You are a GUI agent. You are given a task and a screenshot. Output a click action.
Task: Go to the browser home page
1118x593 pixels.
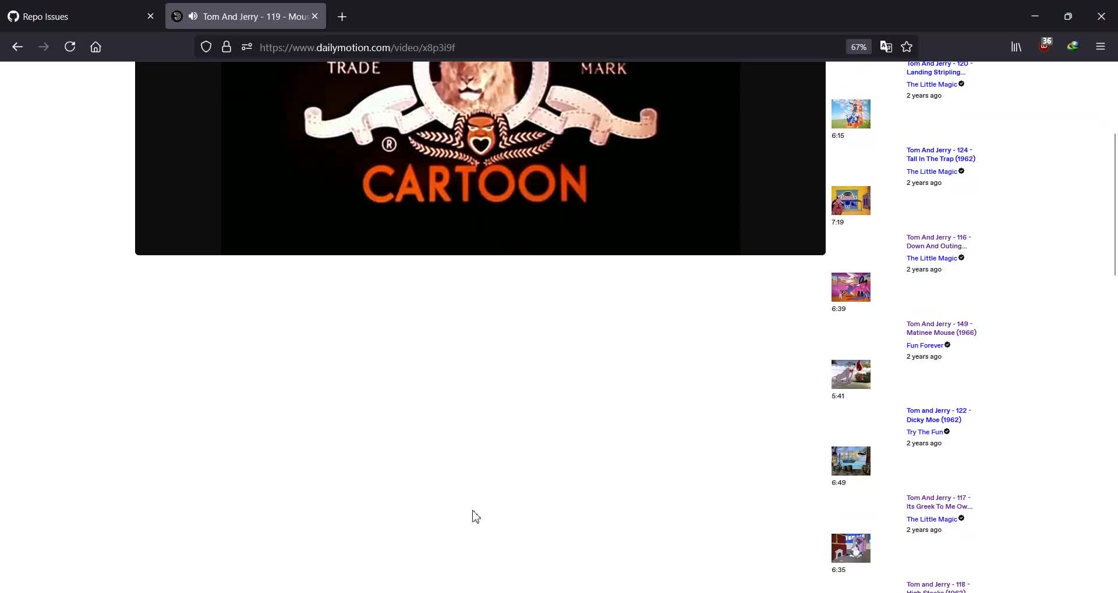(x=95, y=47)
